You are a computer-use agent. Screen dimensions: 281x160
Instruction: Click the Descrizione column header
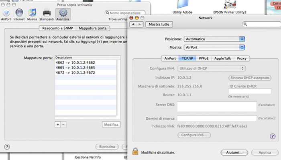click(x=88, y=57)
